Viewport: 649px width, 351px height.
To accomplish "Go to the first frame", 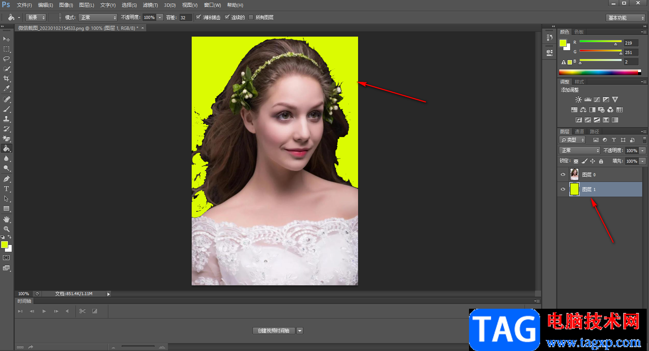I will tap(20, 311).
